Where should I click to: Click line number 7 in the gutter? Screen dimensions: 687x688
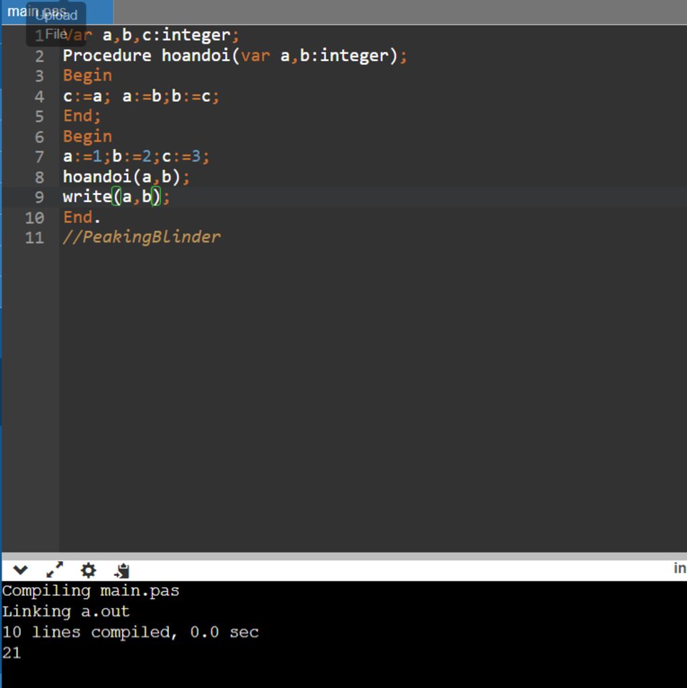(40, 157)
